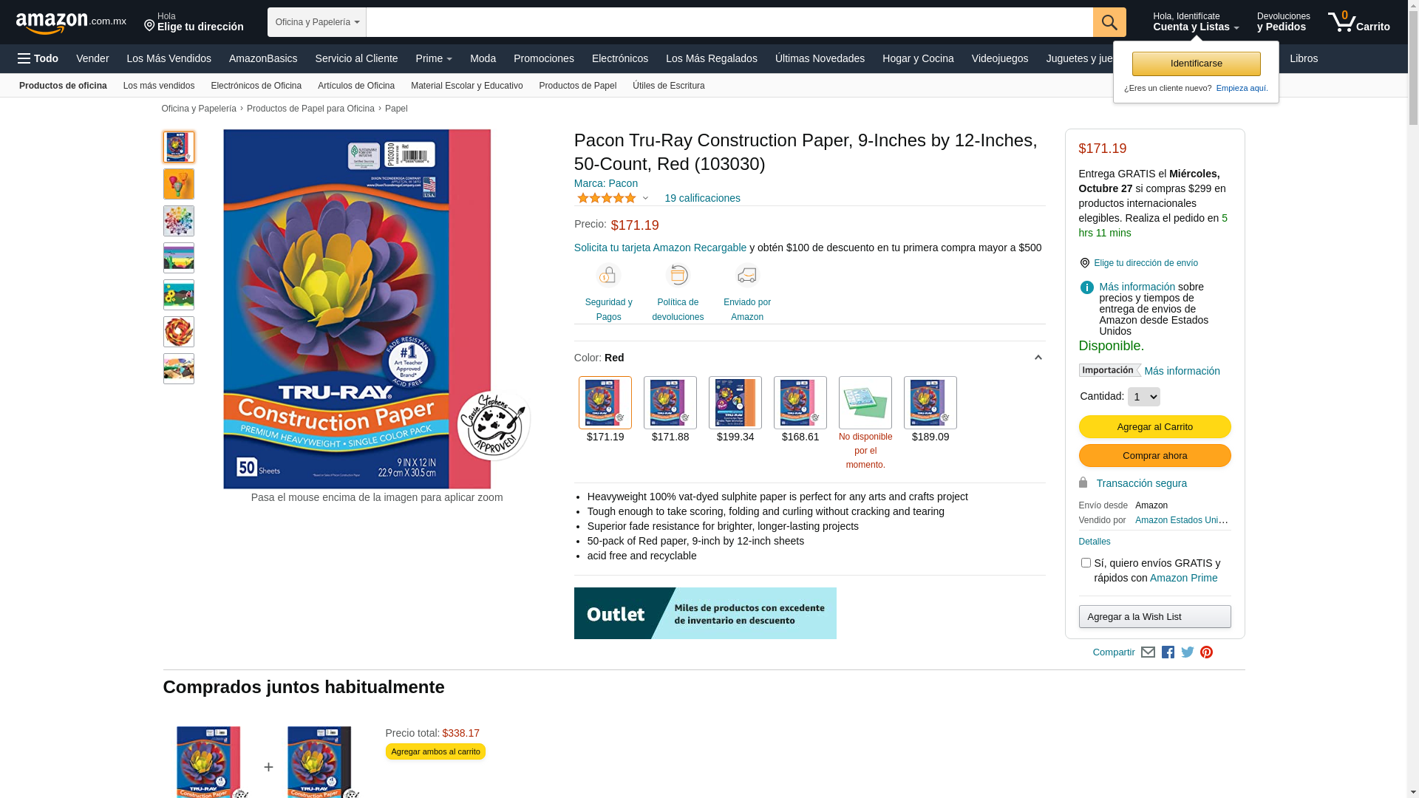The height and width of the screenshot is (798, 1419).
Task: Expand the star rating breakdown chevron
Action: (645, 198)
